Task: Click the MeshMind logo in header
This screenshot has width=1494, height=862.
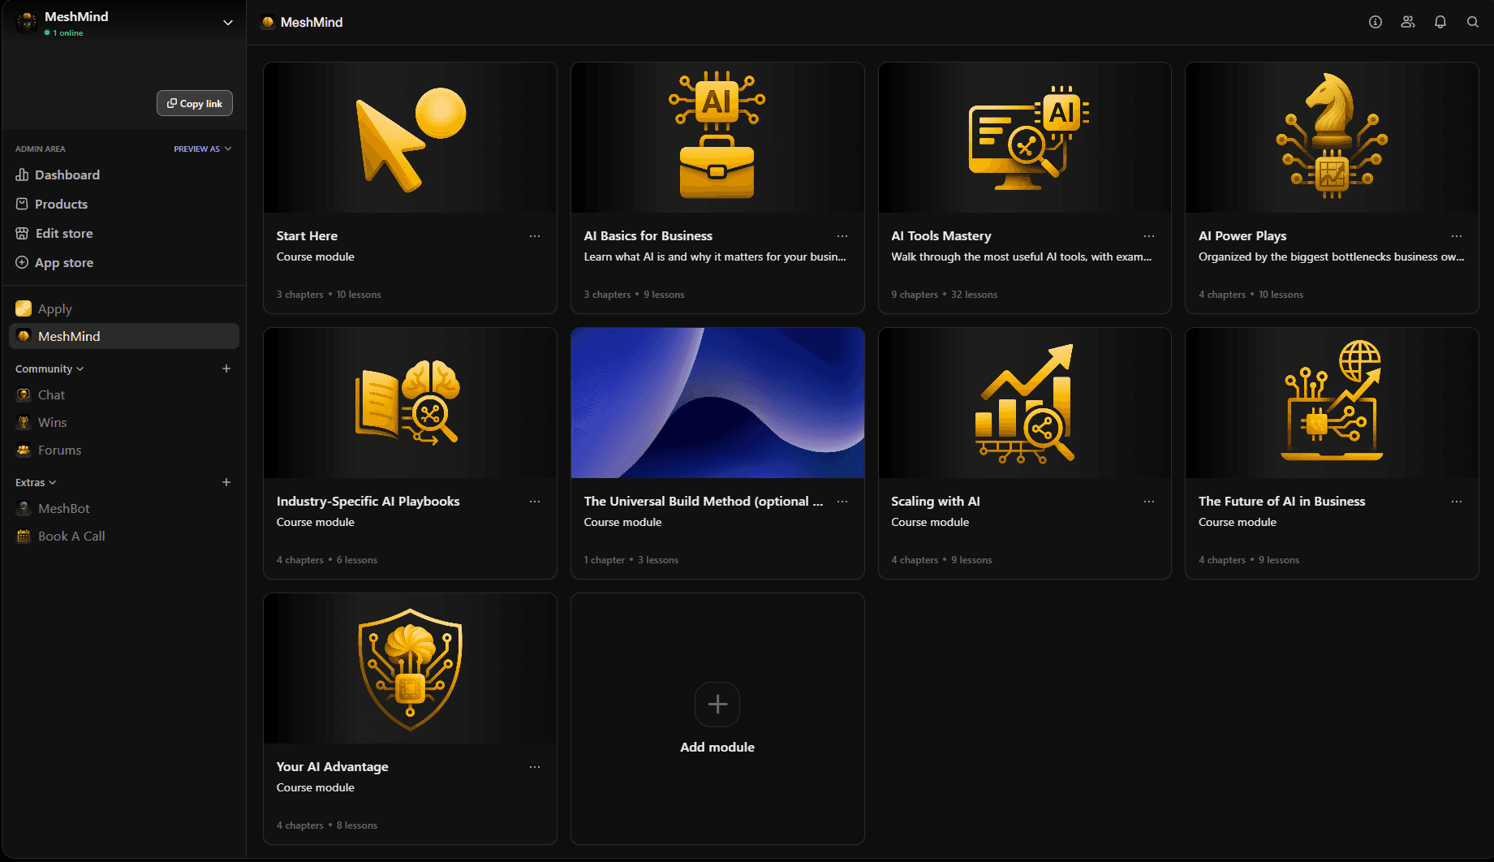Action: (x=268, y=22)
